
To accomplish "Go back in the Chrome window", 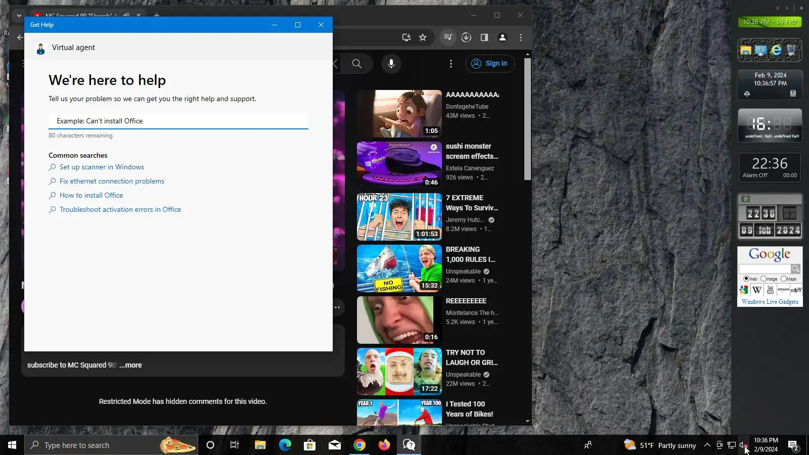I will pos(20,37).
